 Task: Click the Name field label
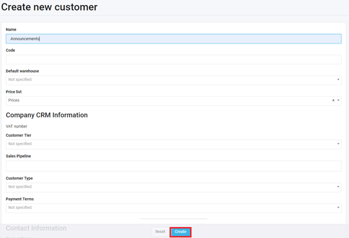point(11,30)
